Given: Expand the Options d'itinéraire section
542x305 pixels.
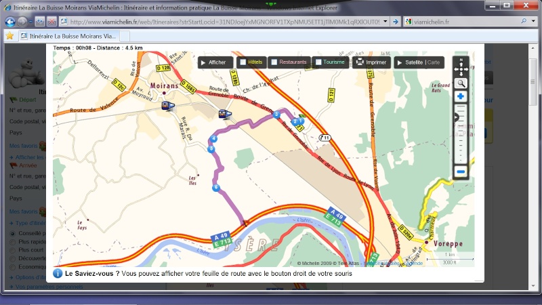Looking at the screenshot, I should click(28, 277).
